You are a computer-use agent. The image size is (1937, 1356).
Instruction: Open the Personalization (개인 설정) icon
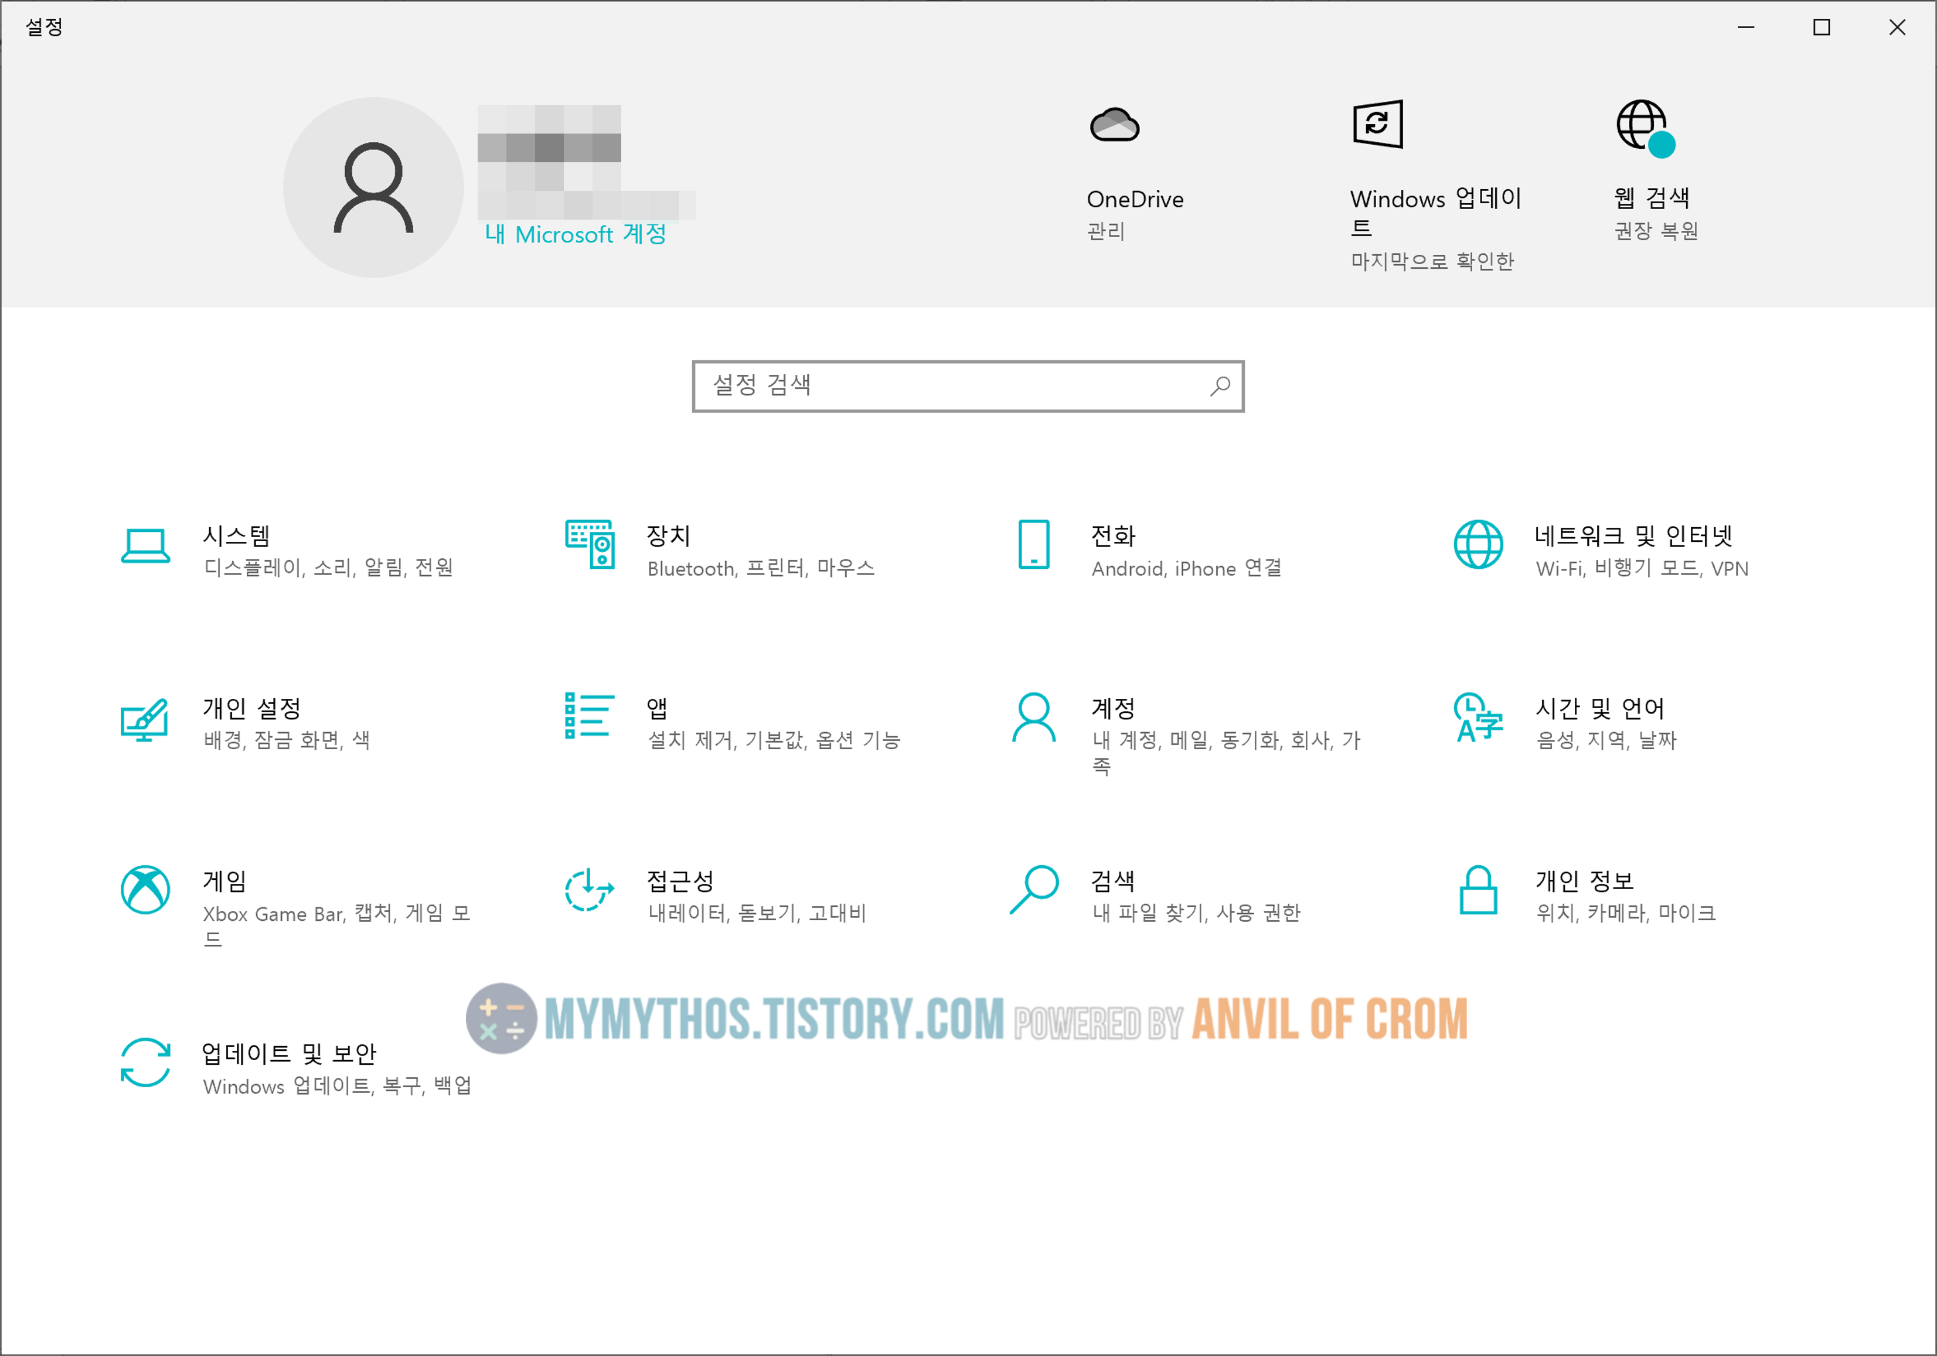pos(145,719)
